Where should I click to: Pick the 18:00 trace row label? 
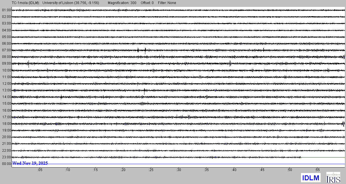[6, 124]
